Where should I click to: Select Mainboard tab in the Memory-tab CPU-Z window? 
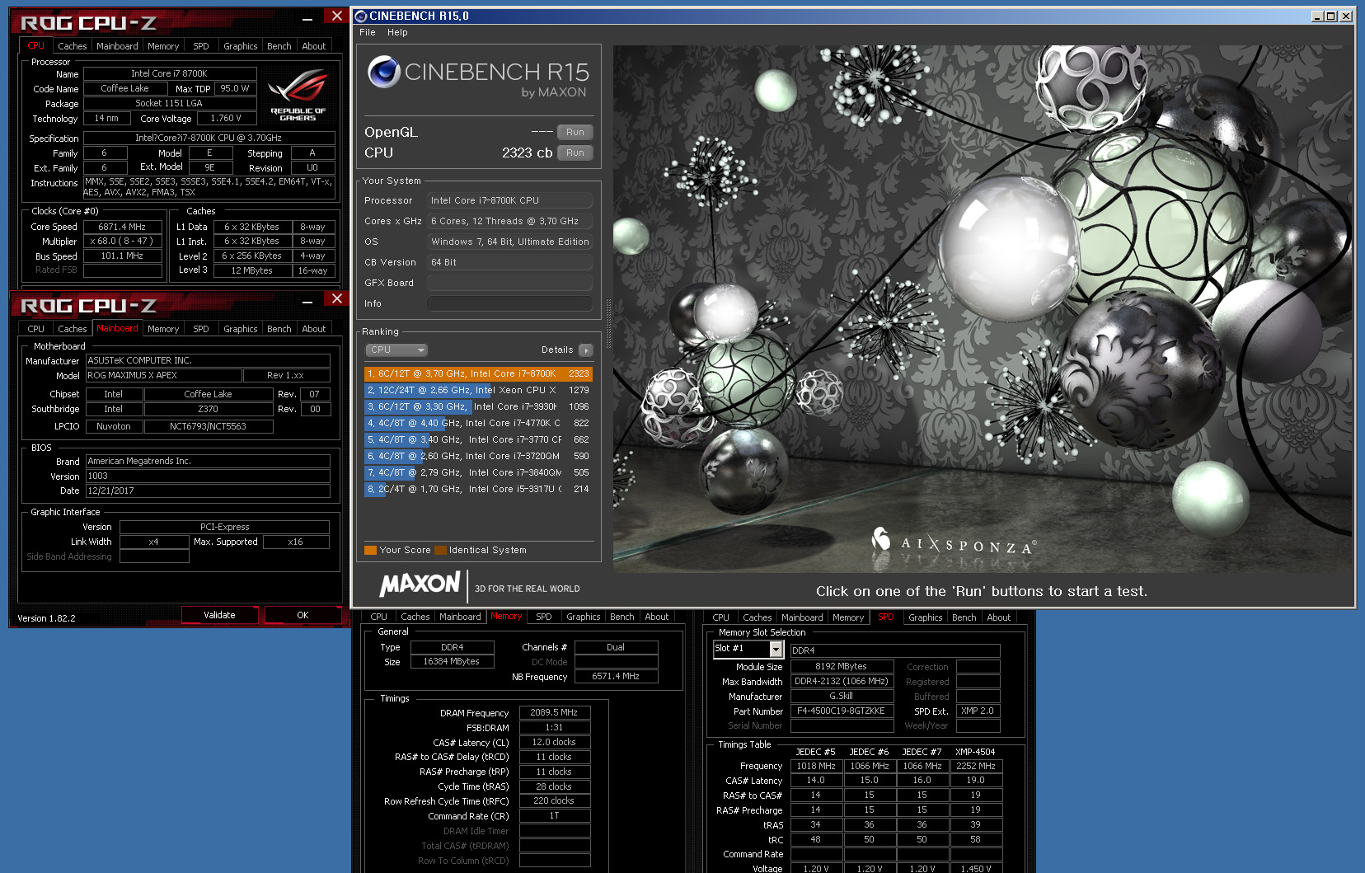[460, 617]
